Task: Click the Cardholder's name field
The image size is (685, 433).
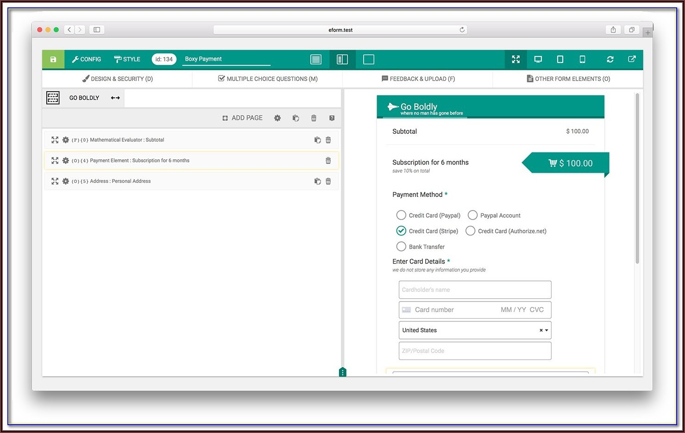Action: pyautogui.click(x=475, y=290)
